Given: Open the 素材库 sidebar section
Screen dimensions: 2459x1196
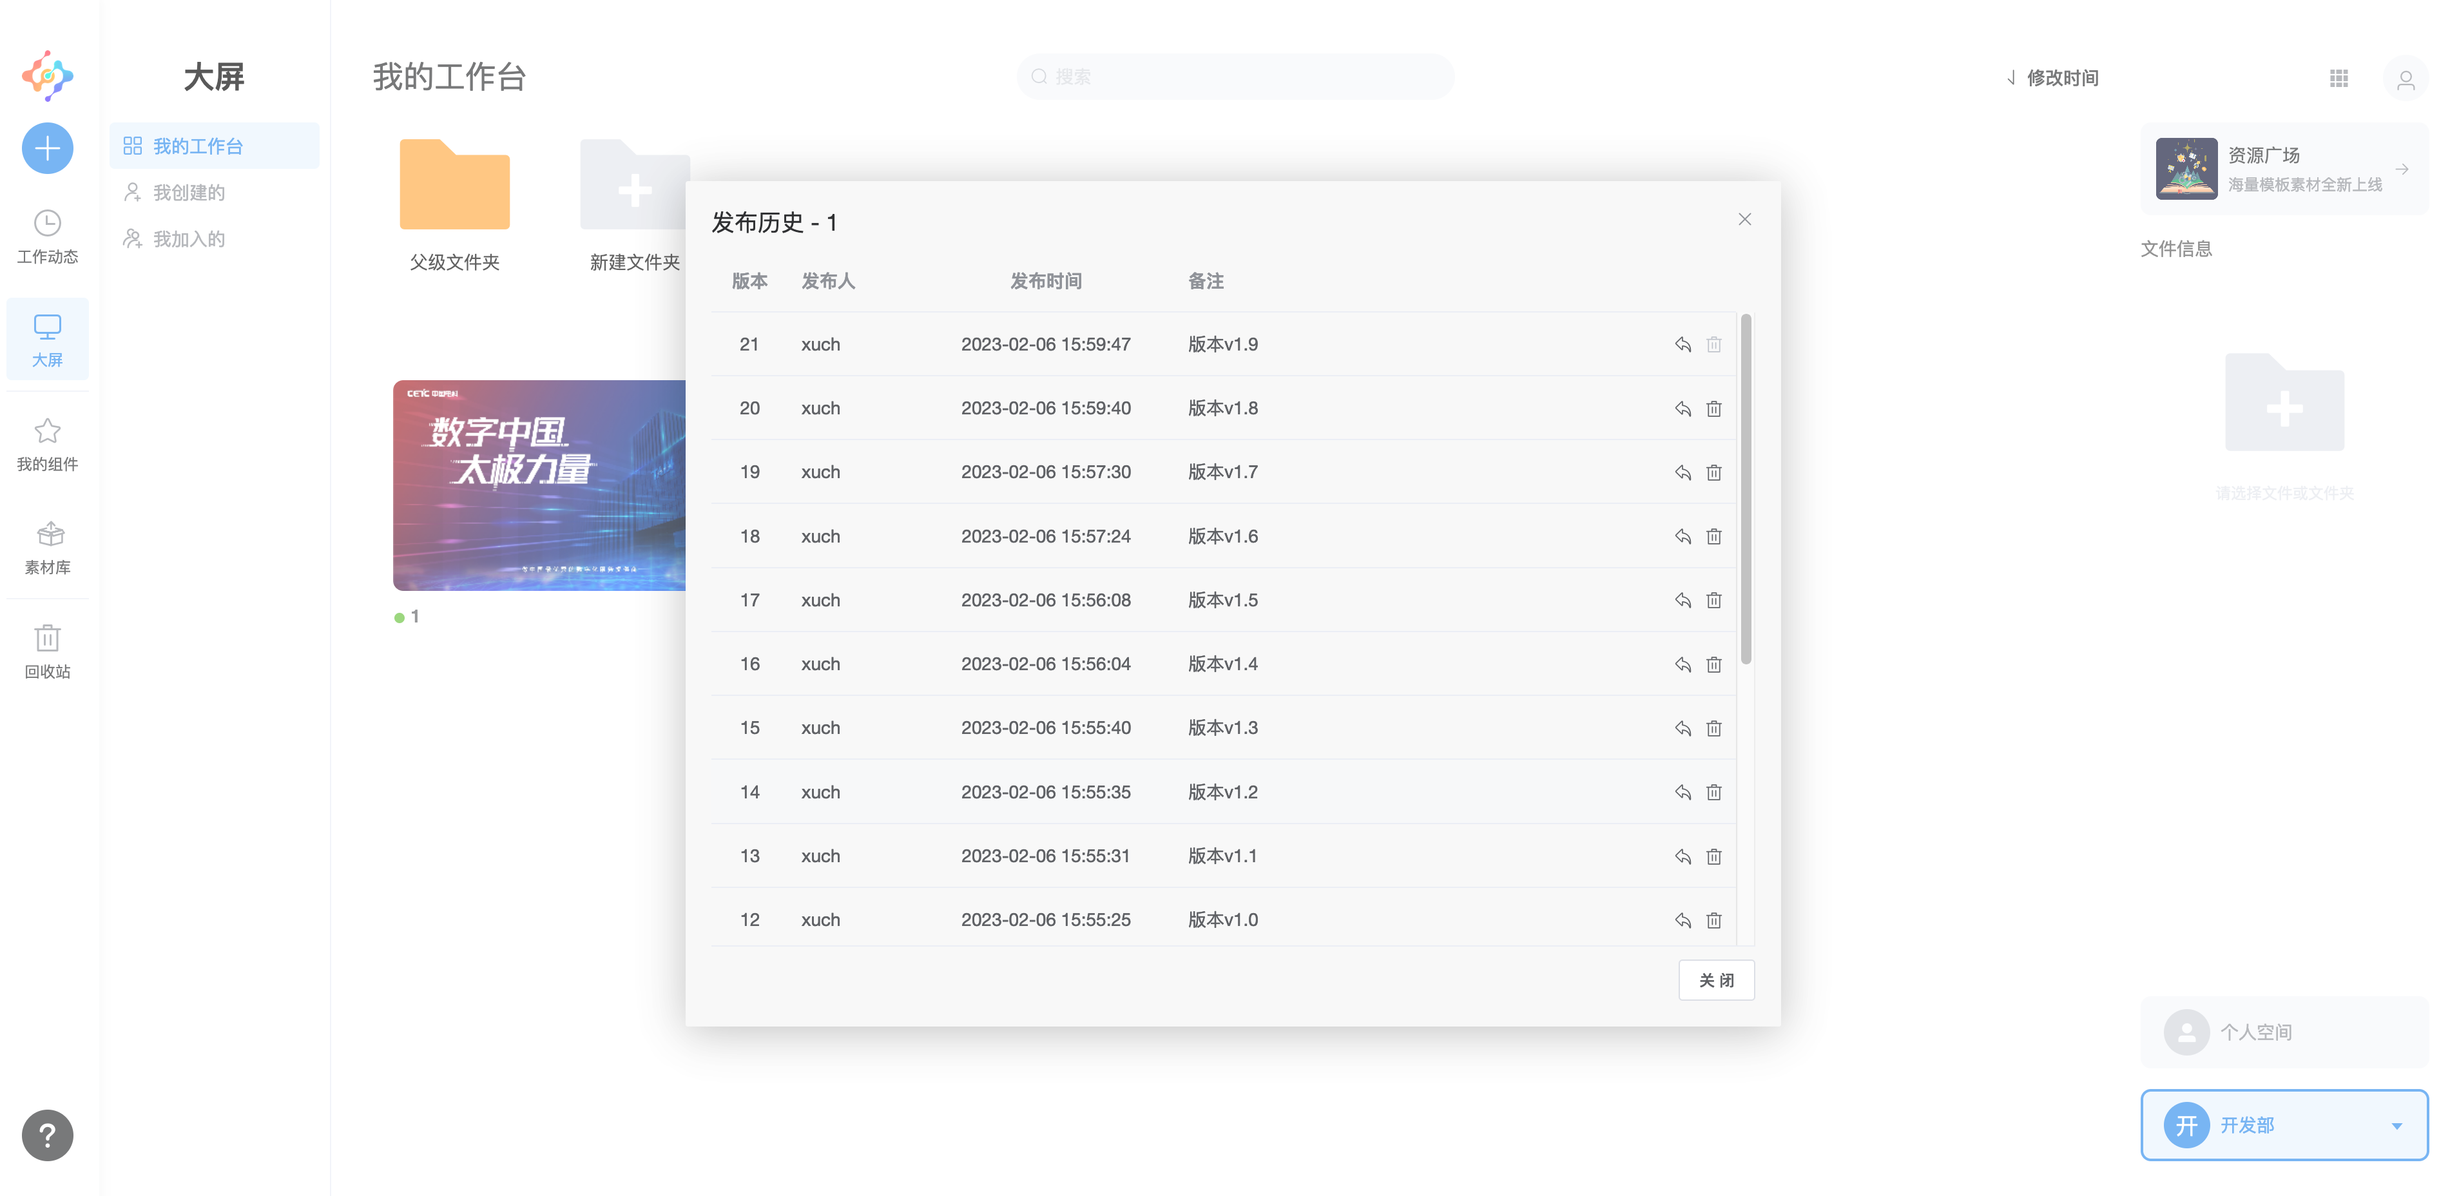Looking at the screenshot, I should (x=48, y=548).
